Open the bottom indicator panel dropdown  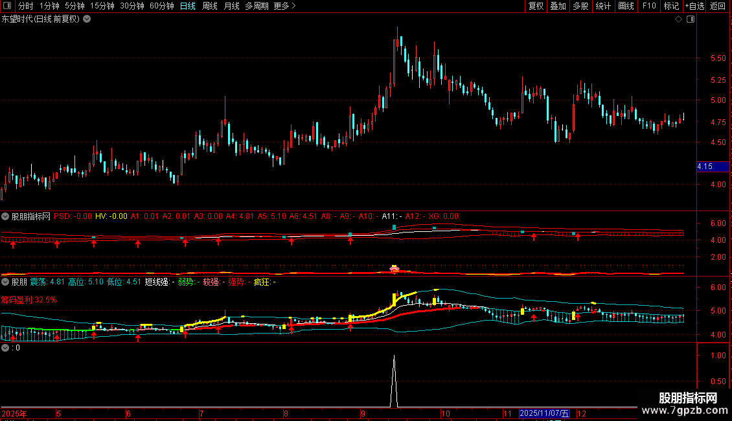5,348
